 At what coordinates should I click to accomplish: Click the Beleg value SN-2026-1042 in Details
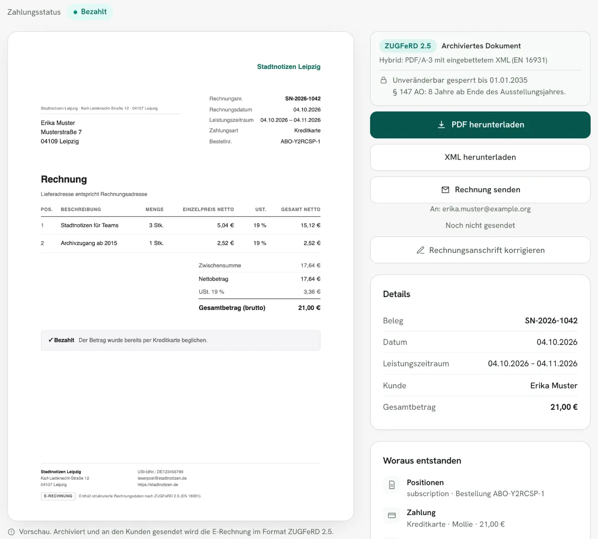pos(551,321)
